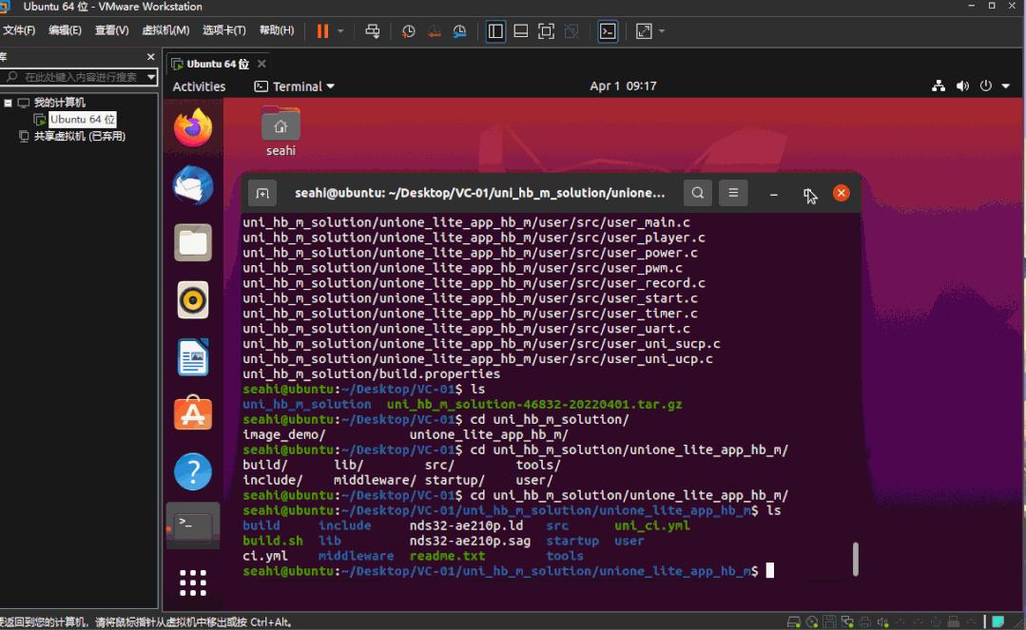
Task: Toggle the VMware library sidebar panel
Action: [x=495, y=30]
